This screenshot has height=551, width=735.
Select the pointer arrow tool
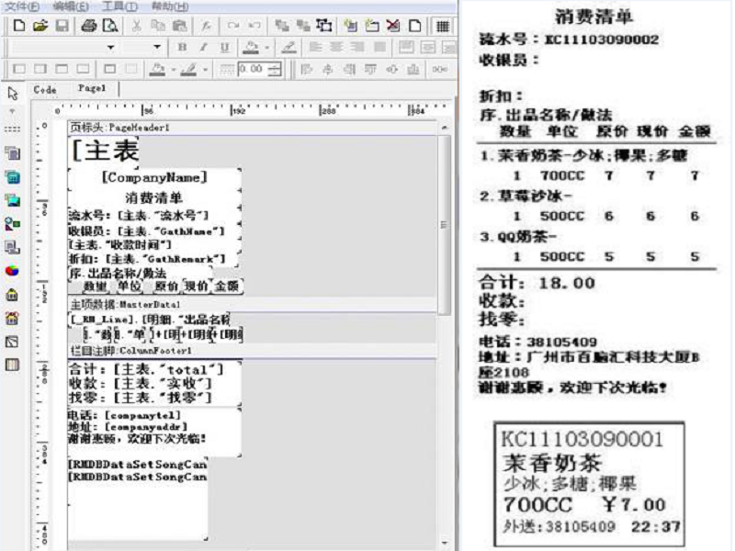pyautogui.click(x=13, y=93)
